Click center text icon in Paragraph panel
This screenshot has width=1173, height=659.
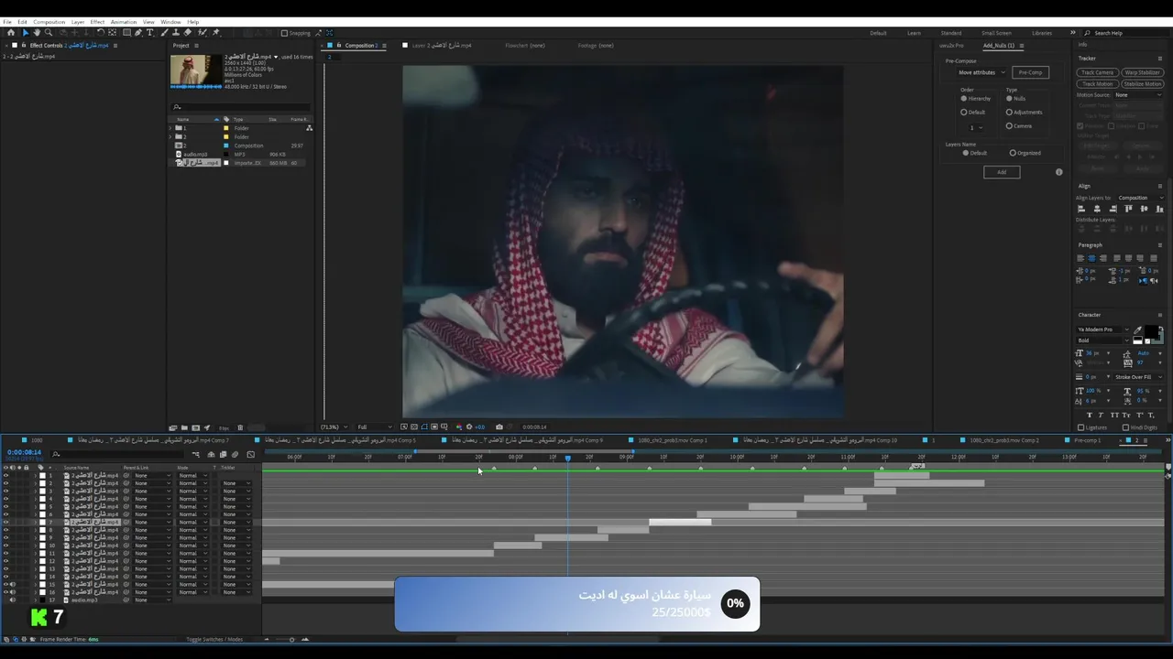click(1091, 258)
